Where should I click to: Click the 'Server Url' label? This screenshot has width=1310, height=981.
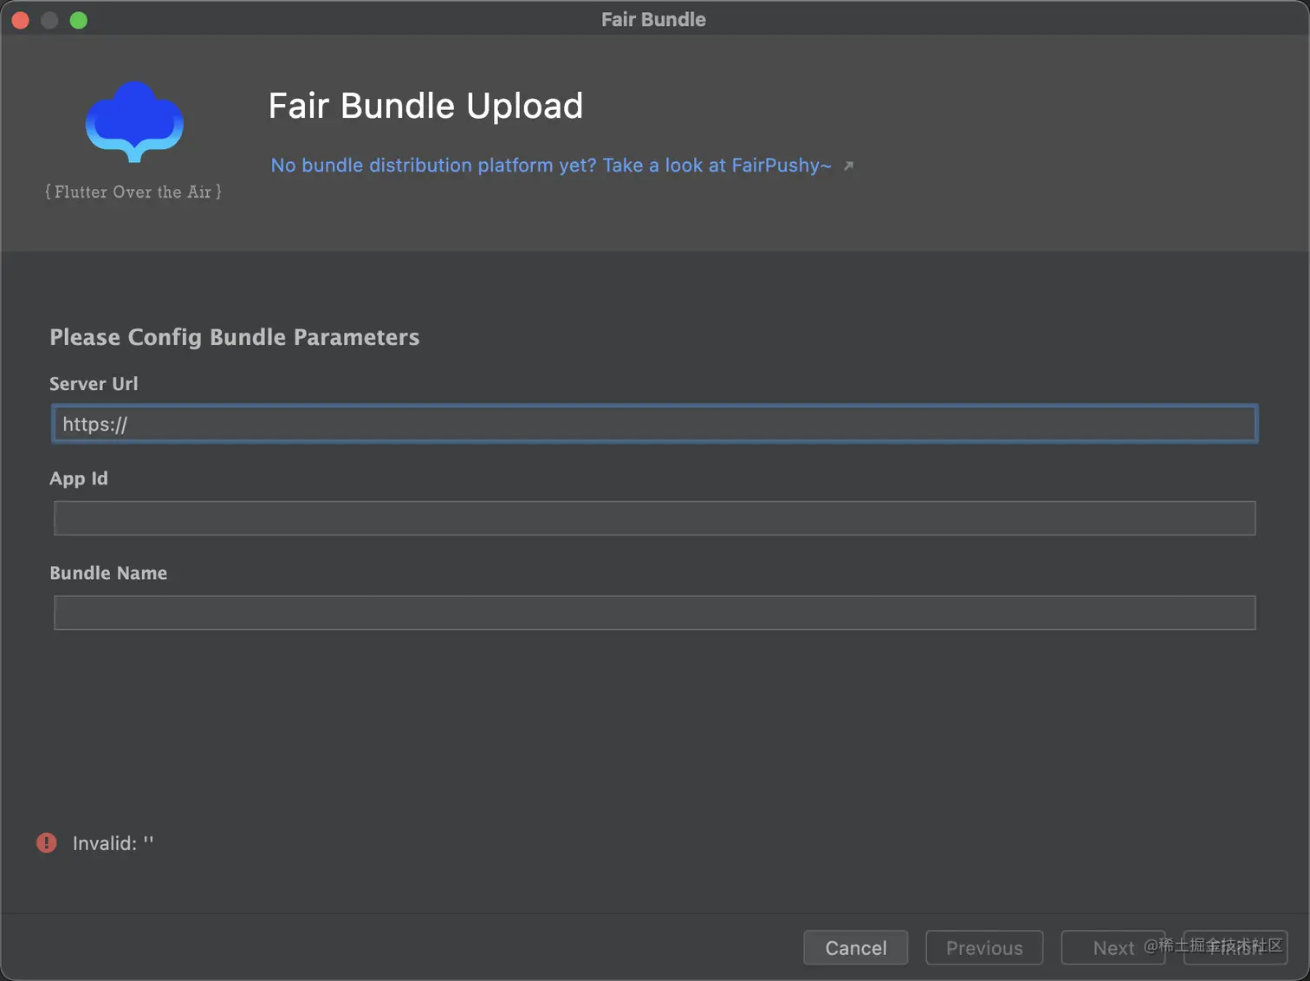coord(94,383)
